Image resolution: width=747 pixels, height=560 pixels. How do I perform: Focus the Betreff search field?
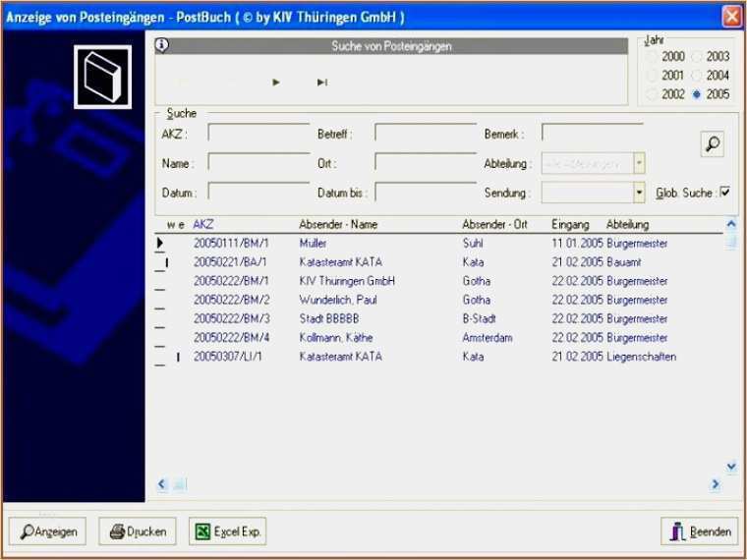426,133
